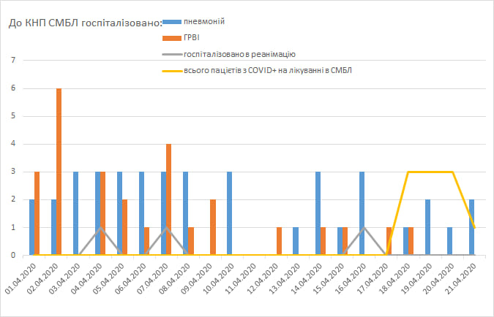Click the blue bar on 10.04.2020
The width and height of the screenshot is (494, 317).
pos(230,213)
